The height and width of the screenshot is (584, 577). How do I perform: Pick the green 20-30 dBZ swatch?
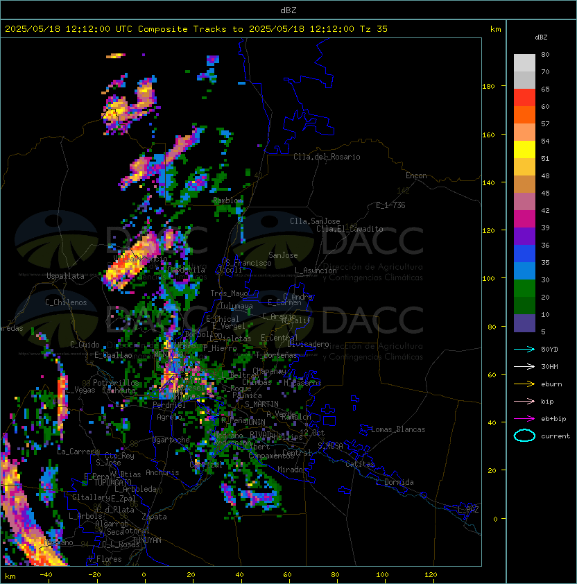524,288
